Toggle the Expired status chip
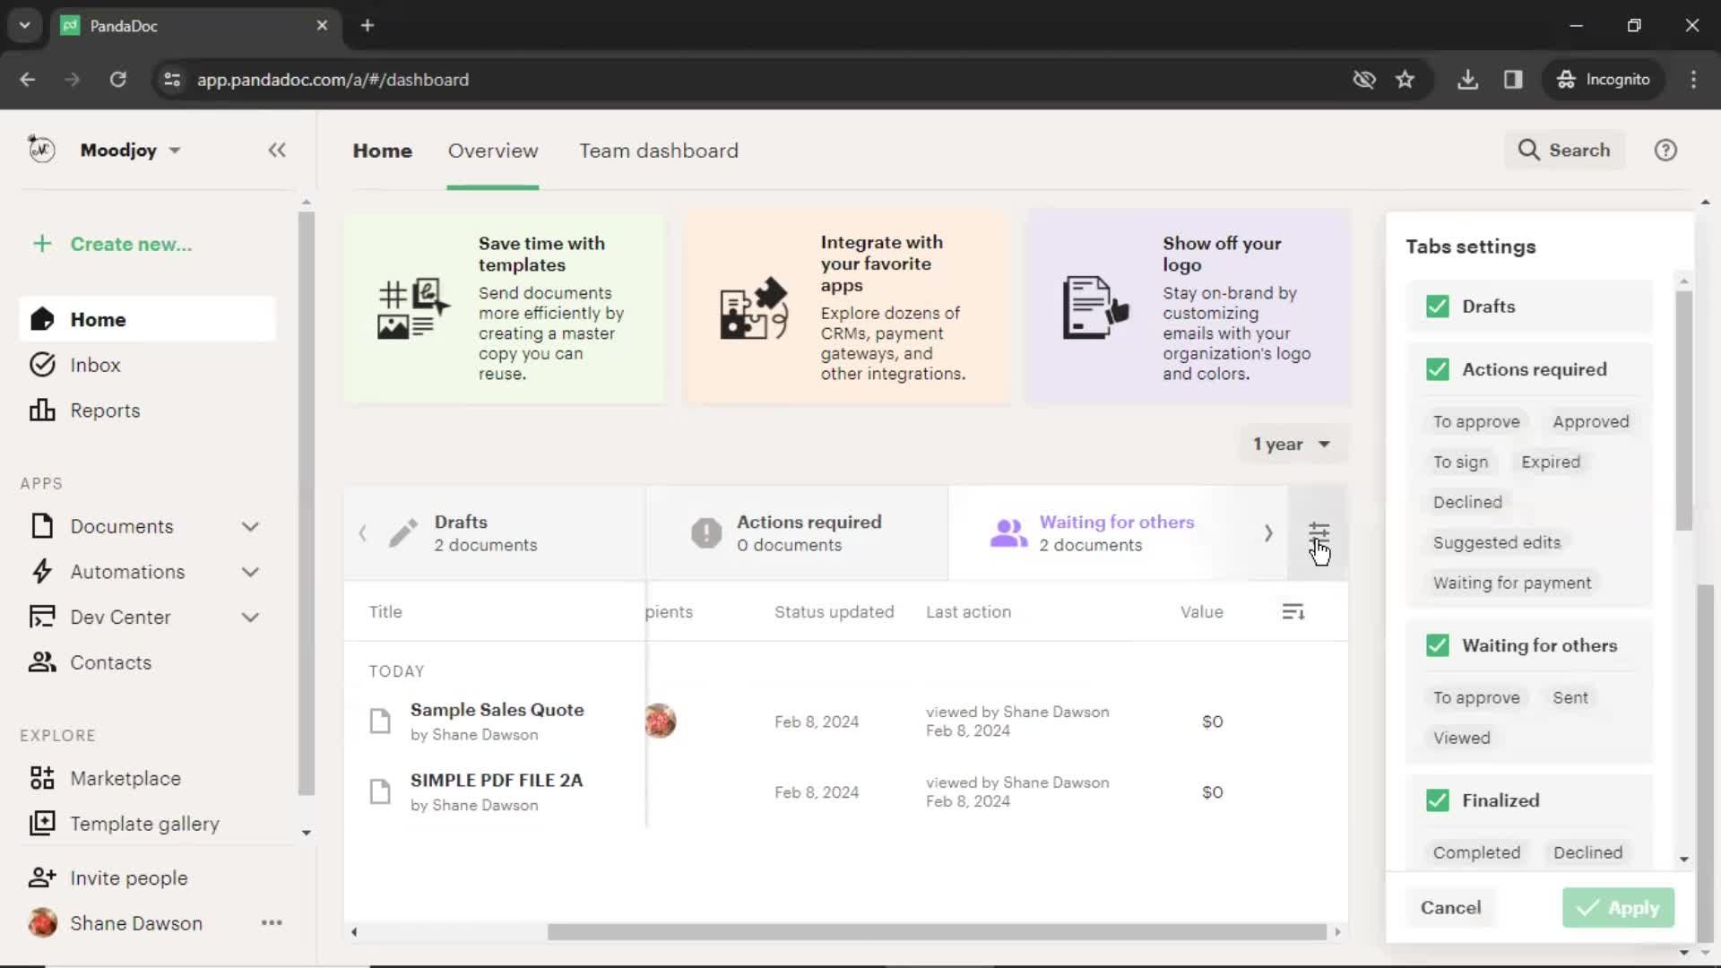Viewport: 1721px width, 968px height. click(1551, 462)
